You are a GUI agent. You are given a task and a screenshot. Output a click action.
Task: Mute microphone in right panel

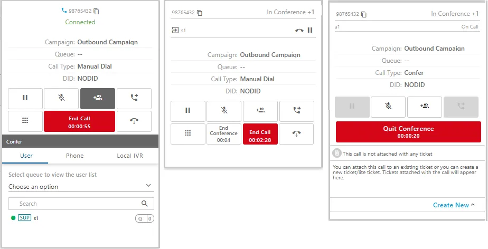(x=388, y=107)
